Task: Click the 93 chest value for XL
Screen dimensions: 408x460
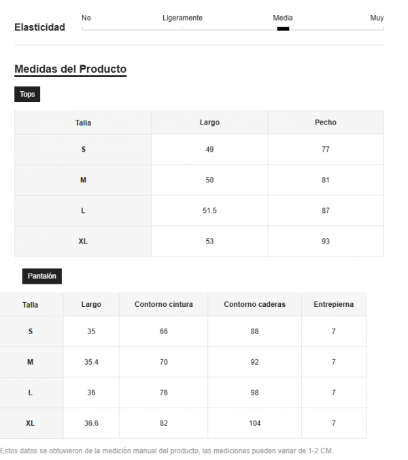Action: (326, 241)
